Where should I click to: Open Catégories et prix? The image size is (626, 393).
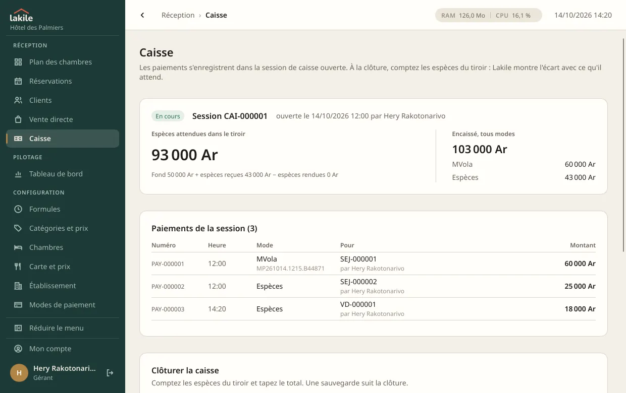[x=63, y=228]
